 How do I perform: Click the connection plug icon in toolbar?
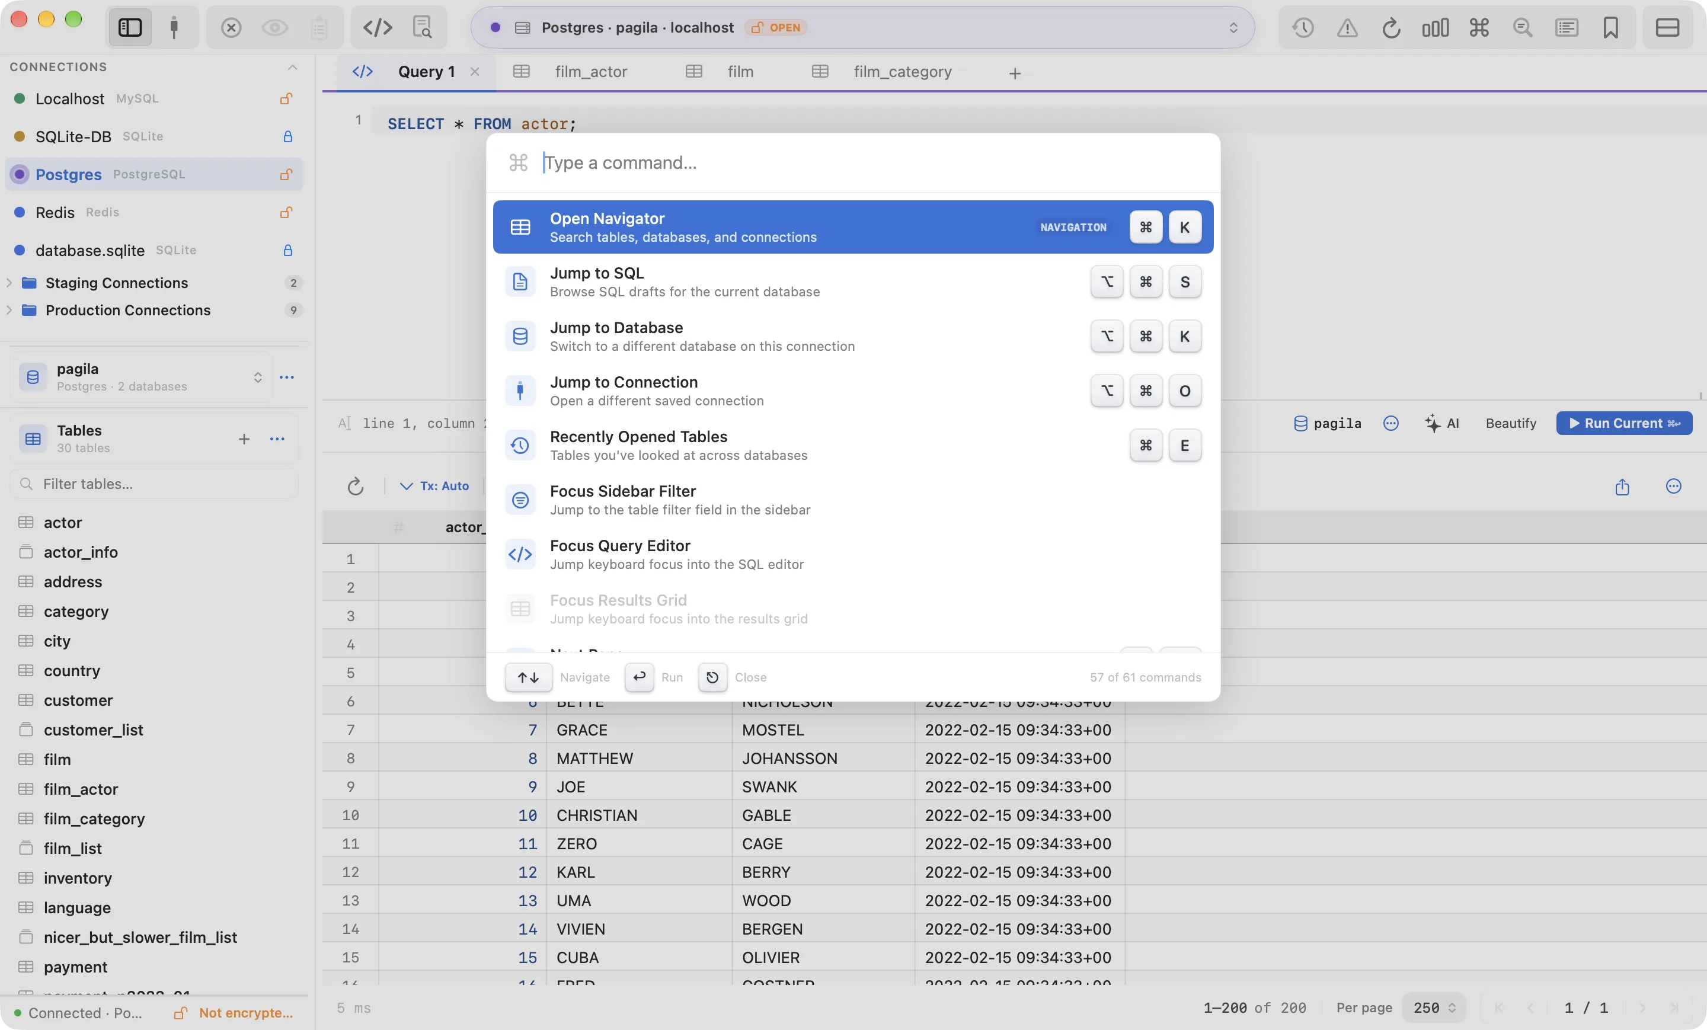[x=174, y=28]
